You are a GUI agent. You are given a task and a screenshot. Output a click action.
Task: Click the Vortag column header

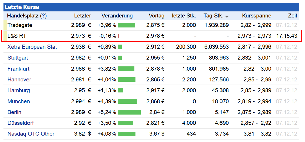point(156,16)
